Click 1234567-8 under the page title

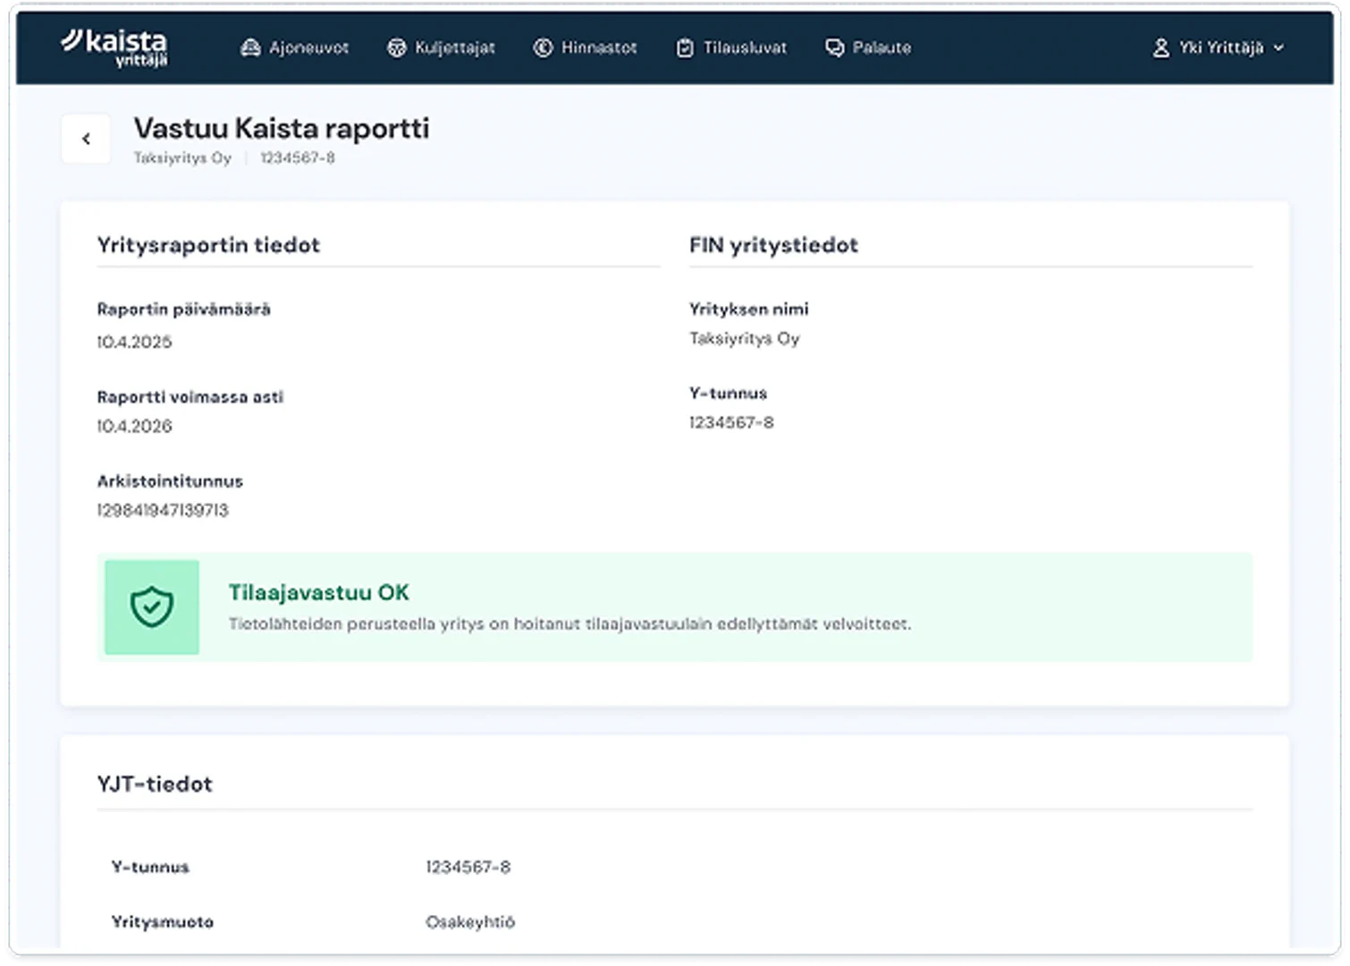pyautogui.click(x=298, y=158)
